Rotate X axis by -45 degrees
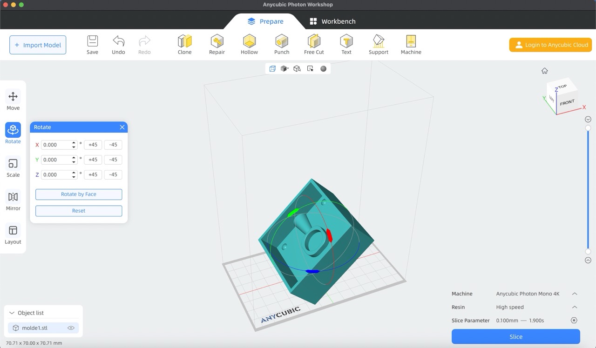This screenshot has width=596, height=348. pyautogui.click(x=113, y=145)
